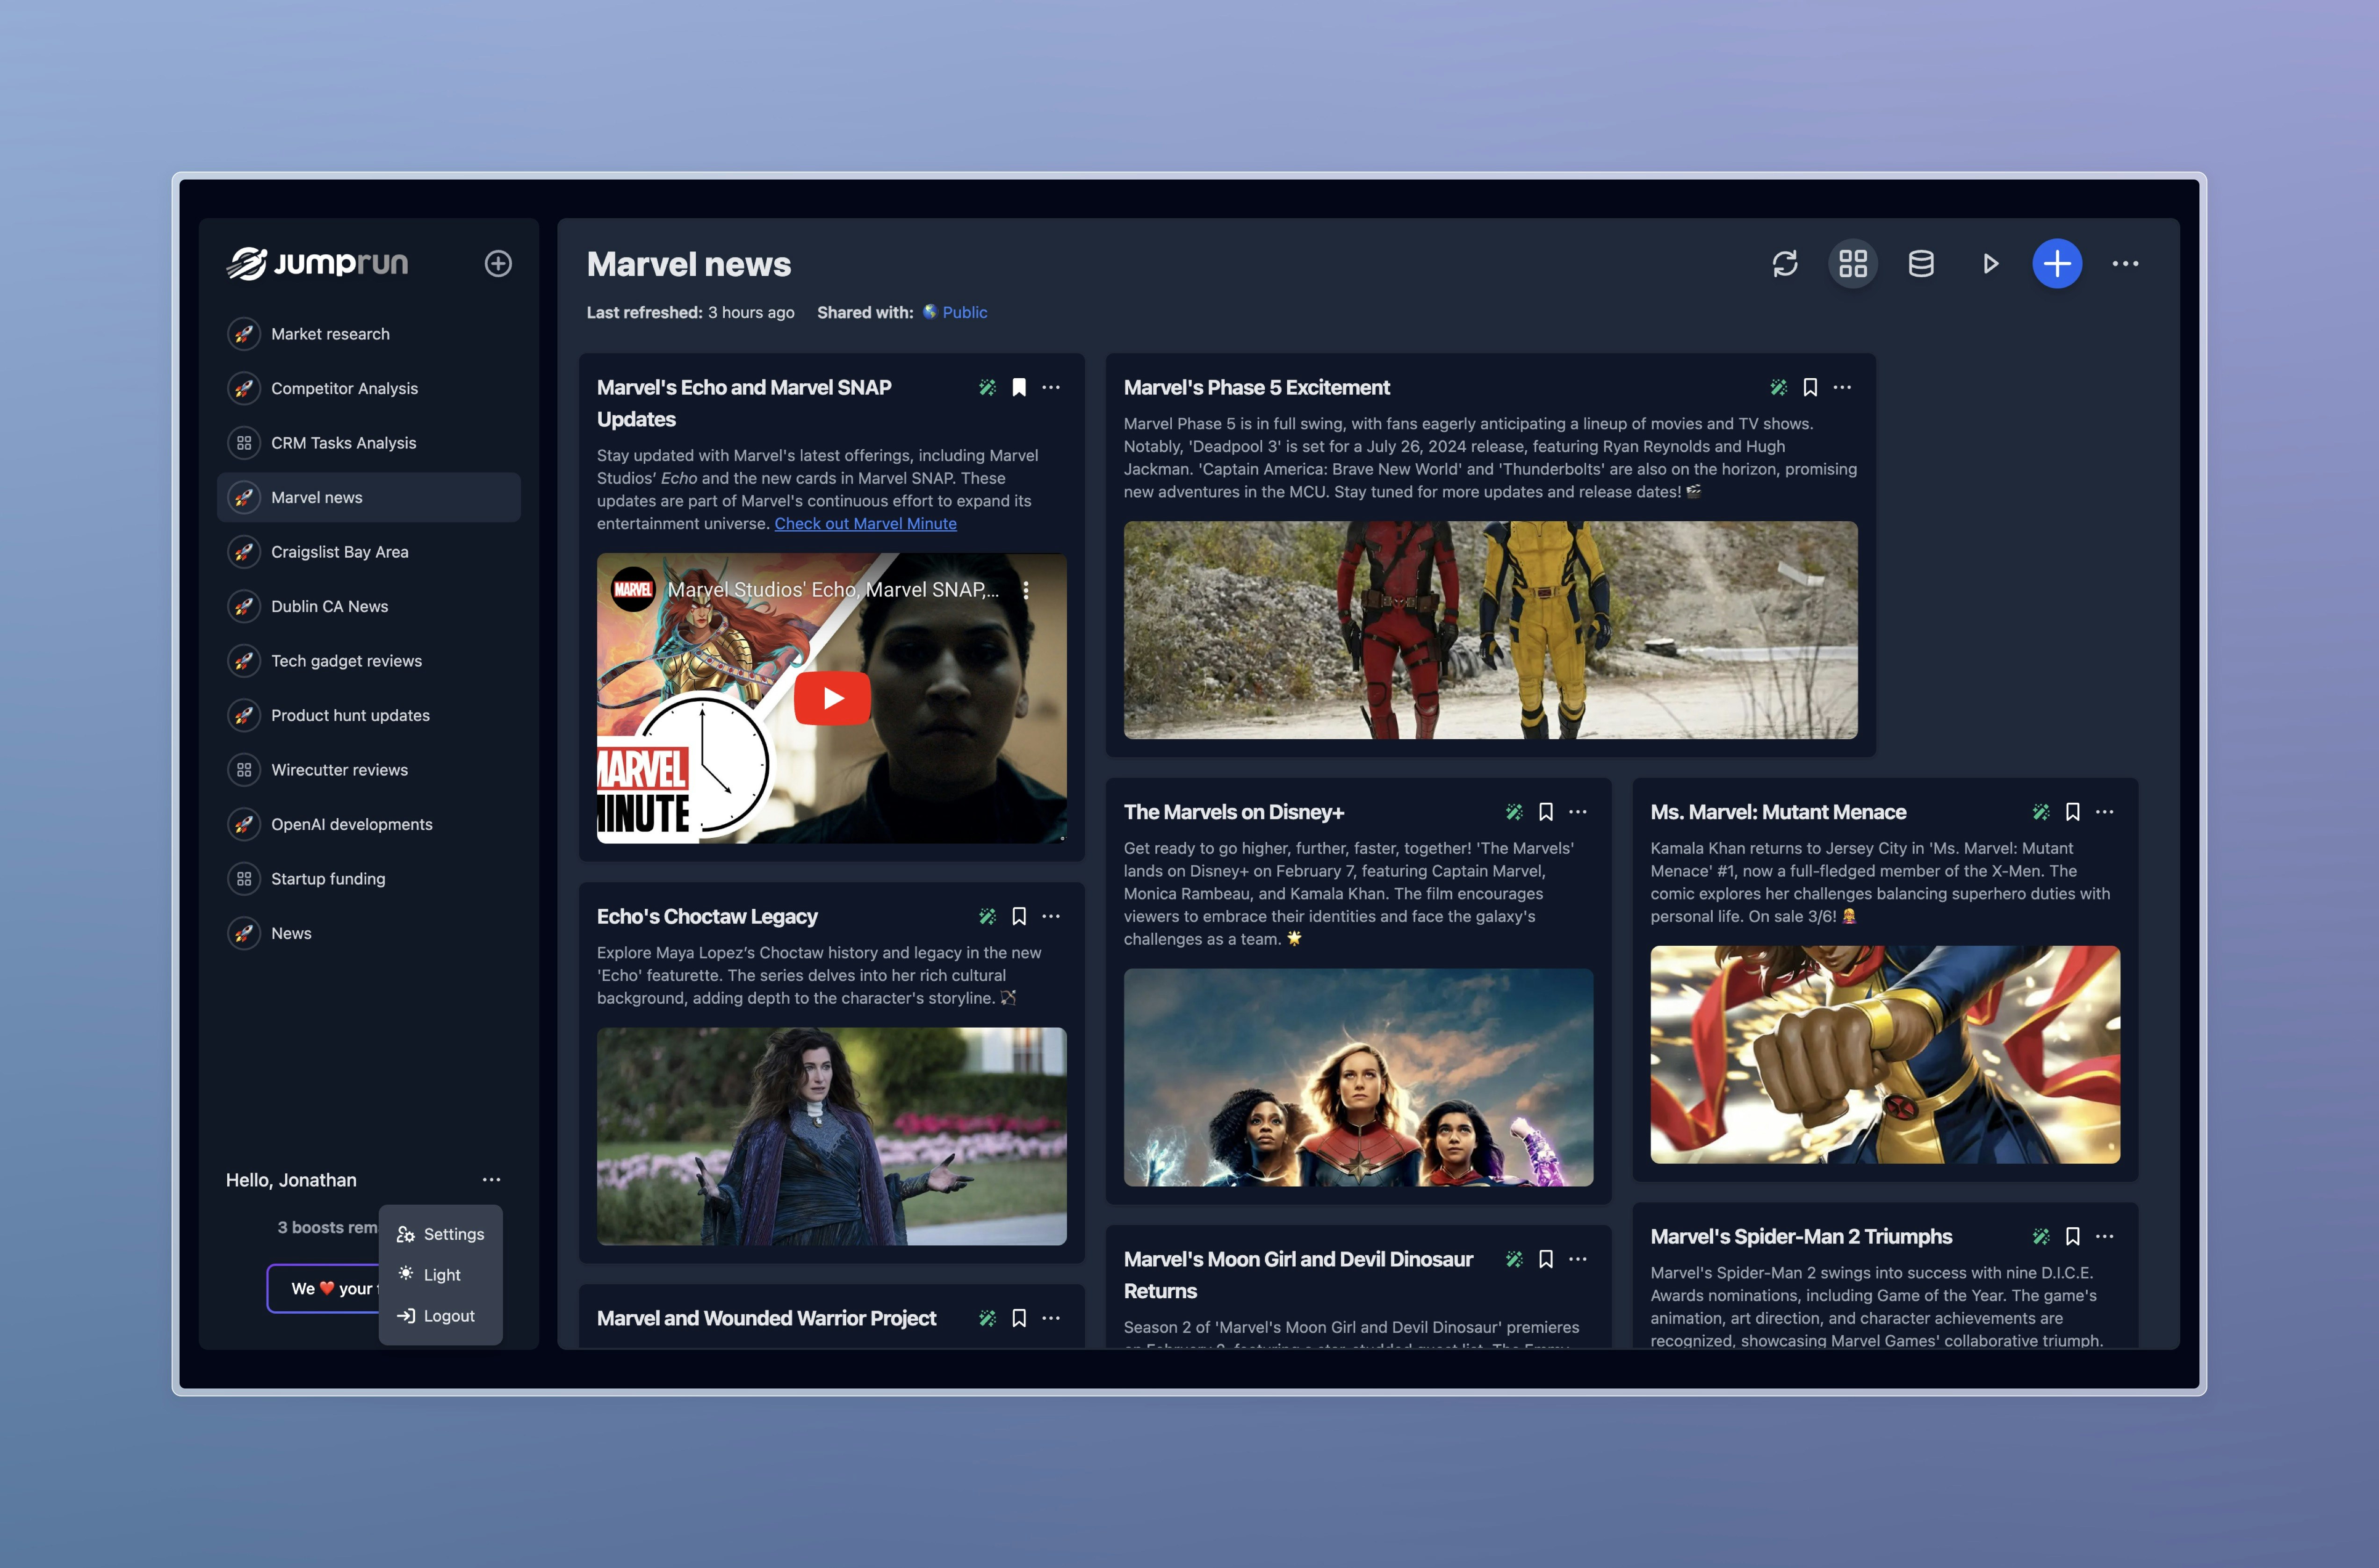Screen dimensions: 2379x1568
Task: Open the database sources icon
Action: point(1921,264)
